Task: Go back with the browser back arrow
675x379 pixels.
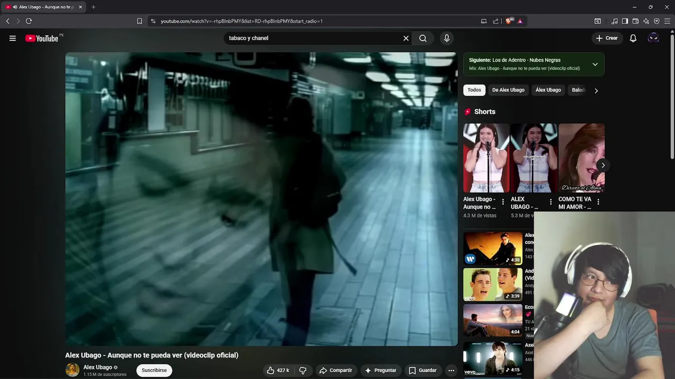Action: [7, 21]
